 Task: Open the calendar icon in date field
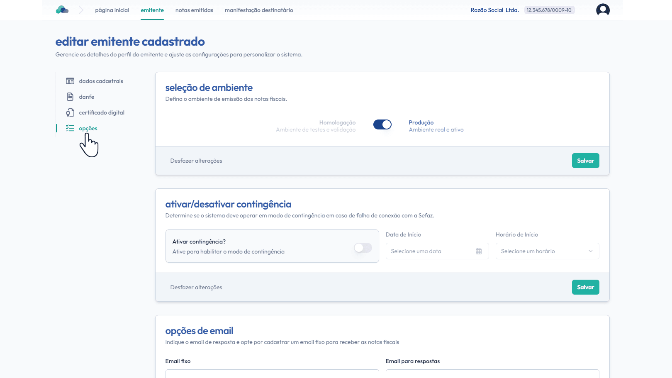point(479,251)
